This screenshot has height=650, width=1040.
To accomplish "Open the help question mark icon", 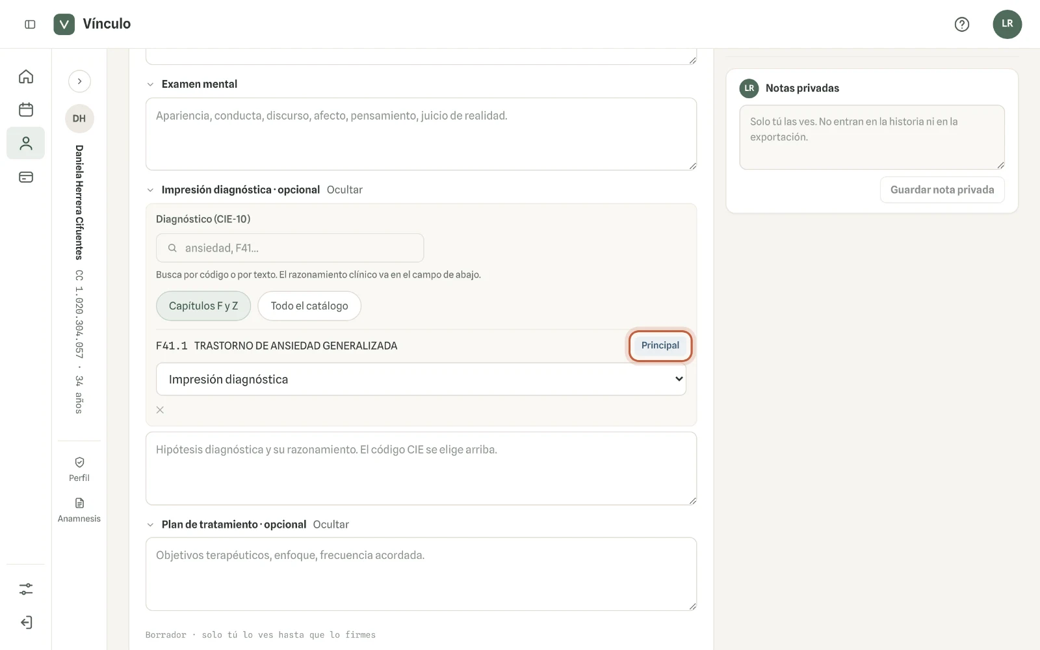I will coord(961,24).
